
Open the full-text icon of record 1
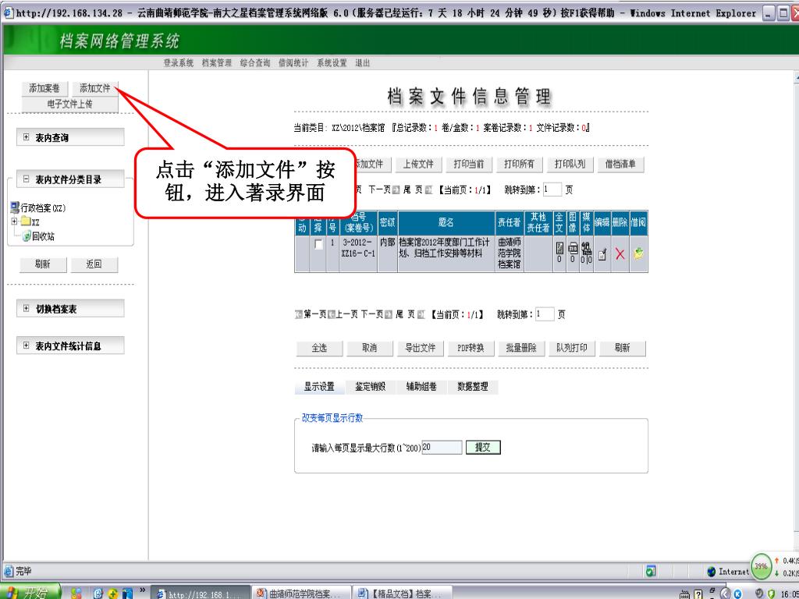pyautogui.click(x=559, y=249)
